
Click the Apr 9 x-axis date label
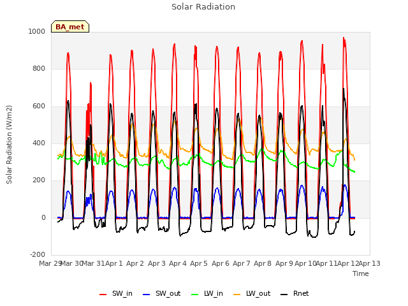284,263
